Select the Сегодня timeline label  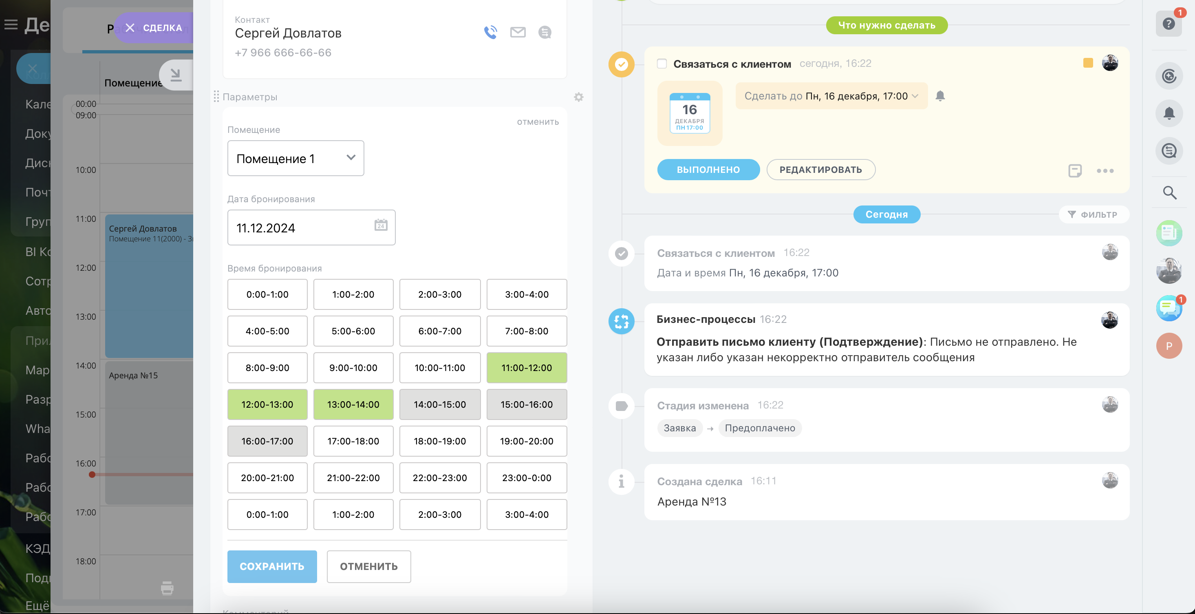tap(886, 214)
